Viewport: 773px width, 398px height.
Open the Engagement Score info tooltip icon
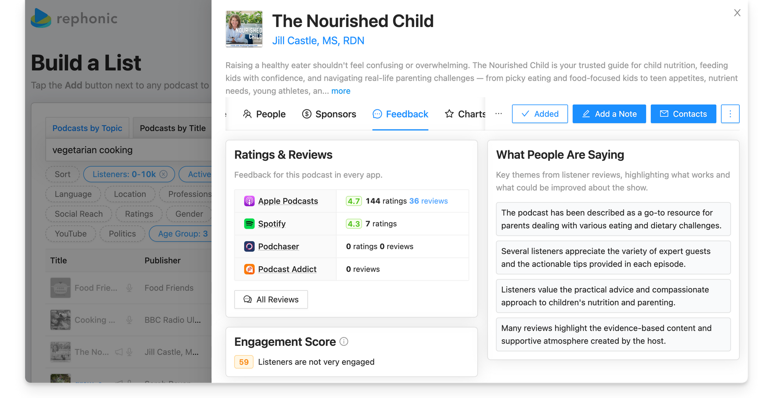coord(344,341)
